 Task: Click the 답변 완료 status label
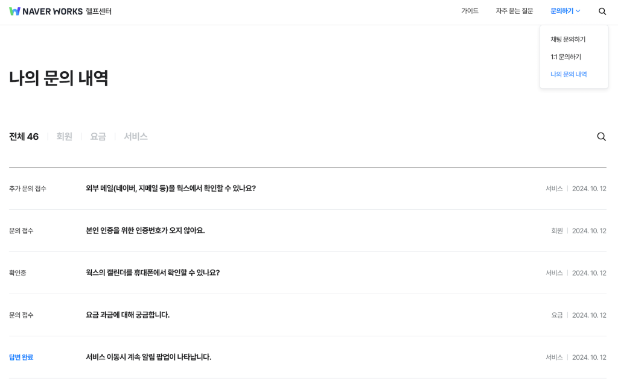[x=21, y=357]
